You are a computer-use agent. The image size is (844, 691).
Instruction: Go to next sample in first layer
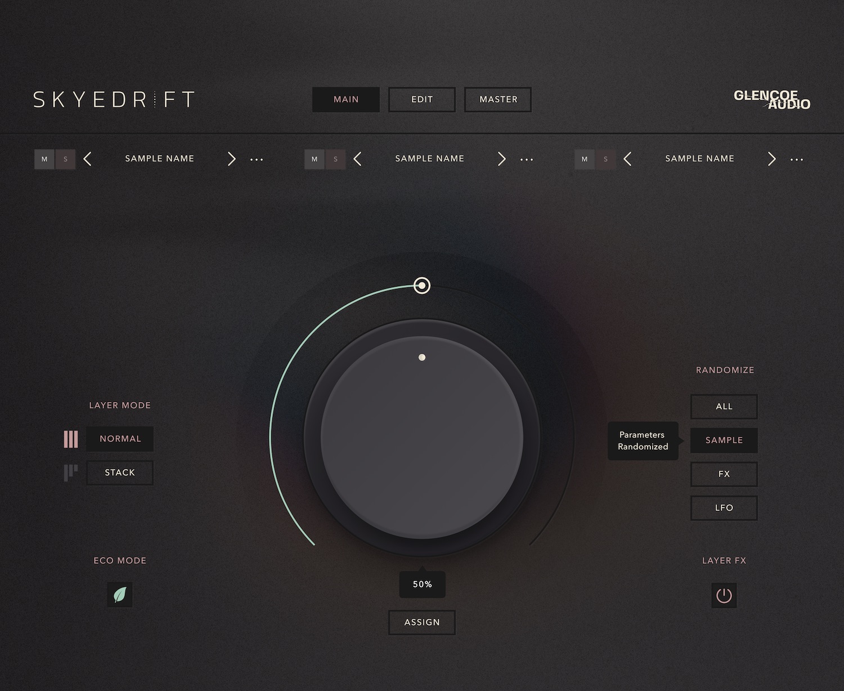tap(231, 159)
